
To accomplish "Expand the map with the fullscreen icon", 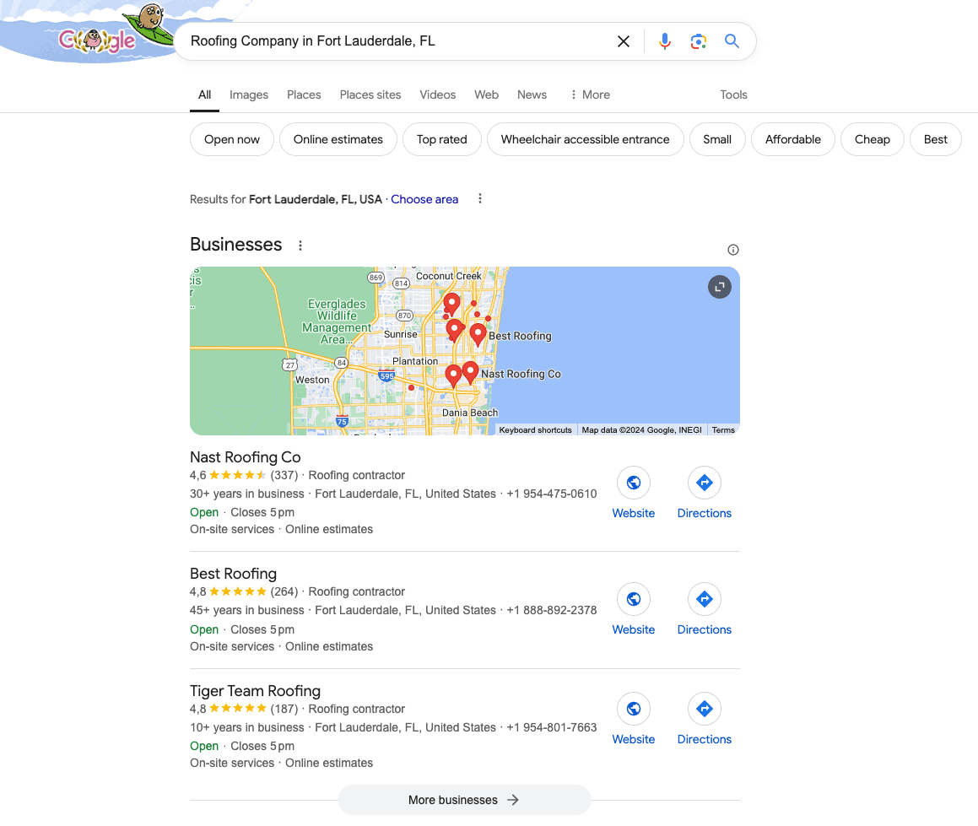I will tap(719, 287).
